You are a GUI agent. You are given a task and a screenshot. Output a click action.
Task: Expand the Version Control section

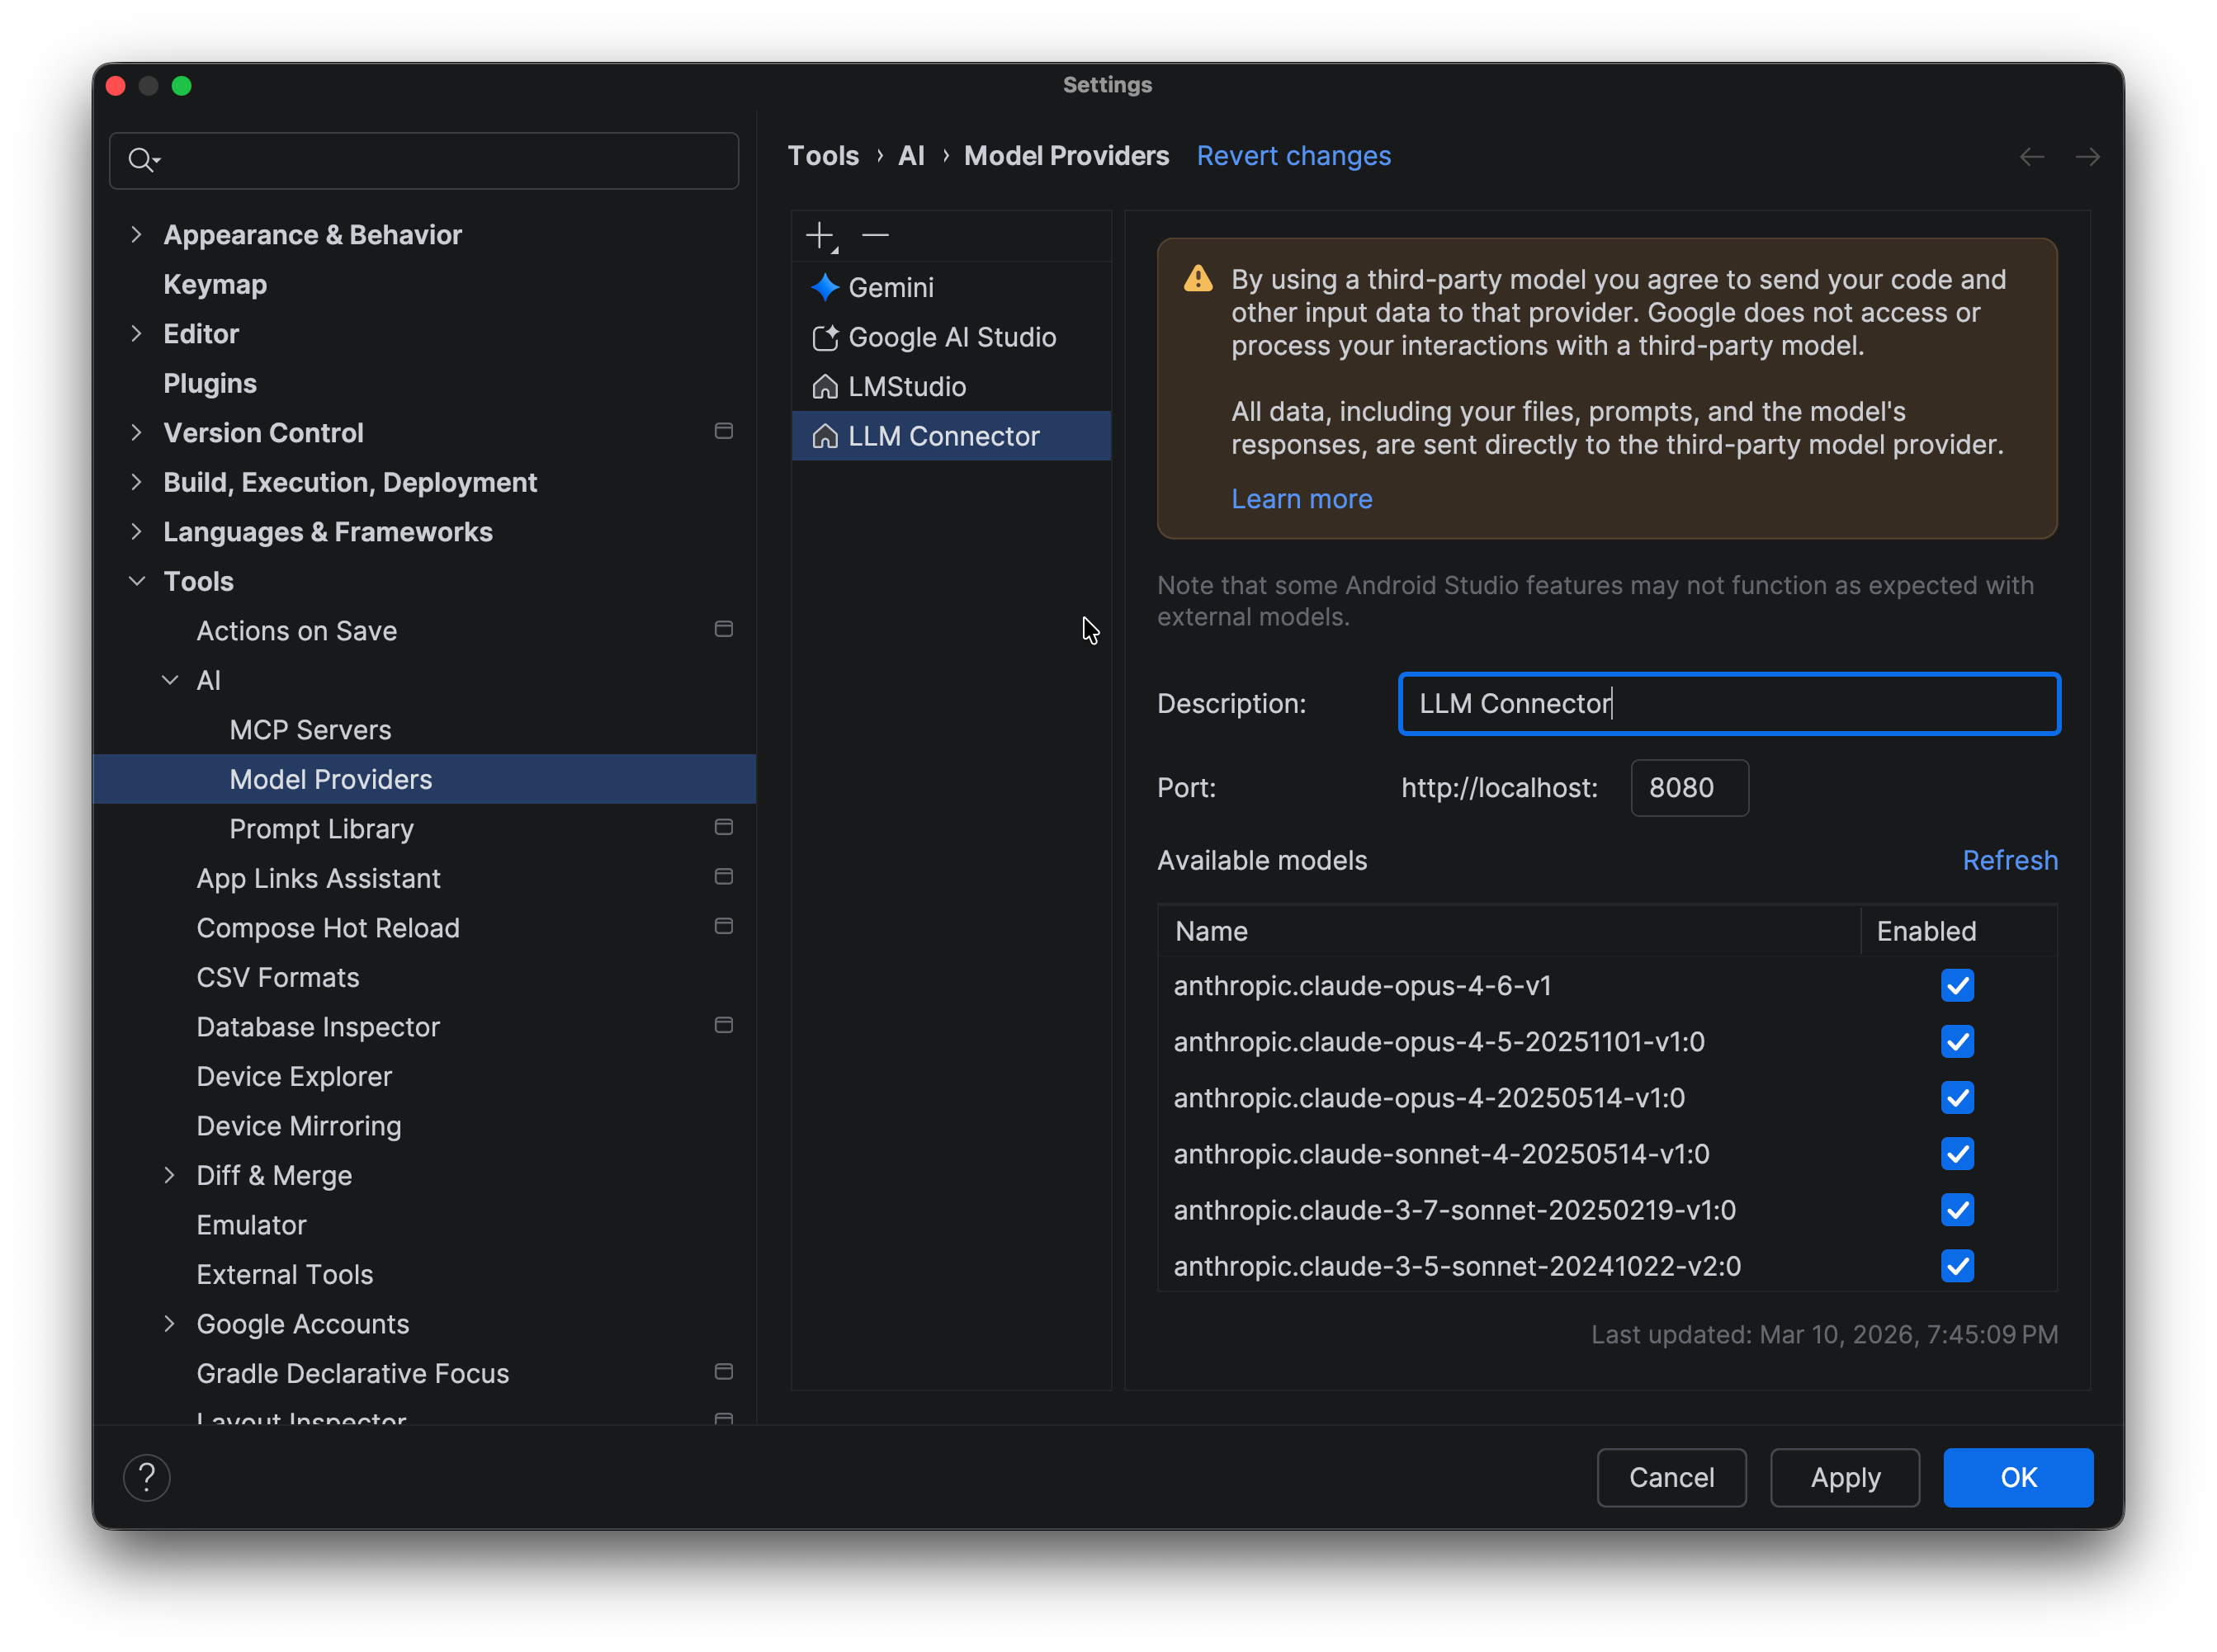(x=137, y=432)
